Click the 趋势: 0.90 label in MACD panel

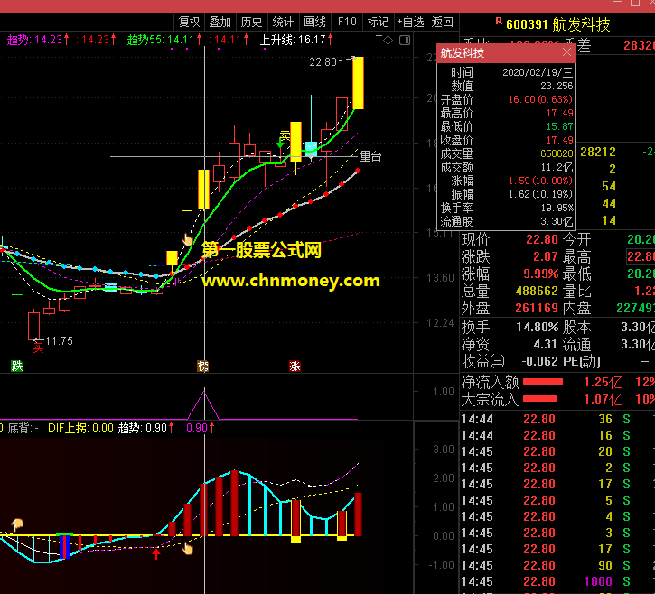[x=145, y=428]
